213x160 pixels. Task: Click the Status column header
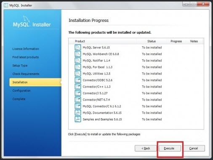(152, 41)
